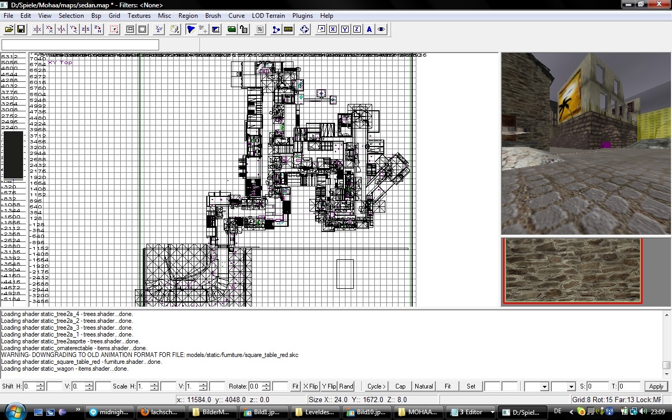Toggle the X axis lock button
Image resolution: width=672 pixels, height=420 pixels.
(333, 29)
